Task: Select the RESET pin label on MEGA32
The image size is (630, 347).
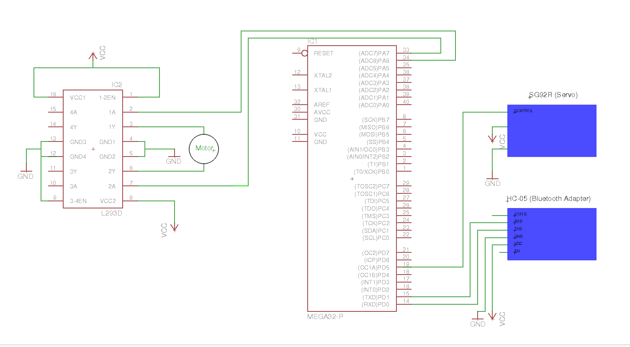Action: tap(324, 53)
